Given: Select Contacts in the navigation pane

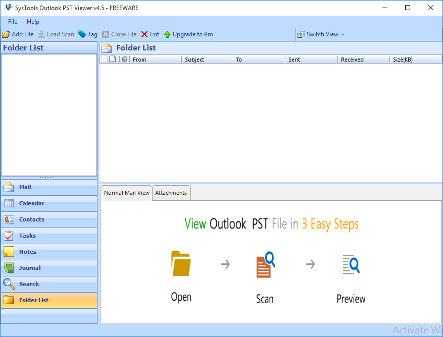Looking at the screenshot, I should tap(49, 219).
